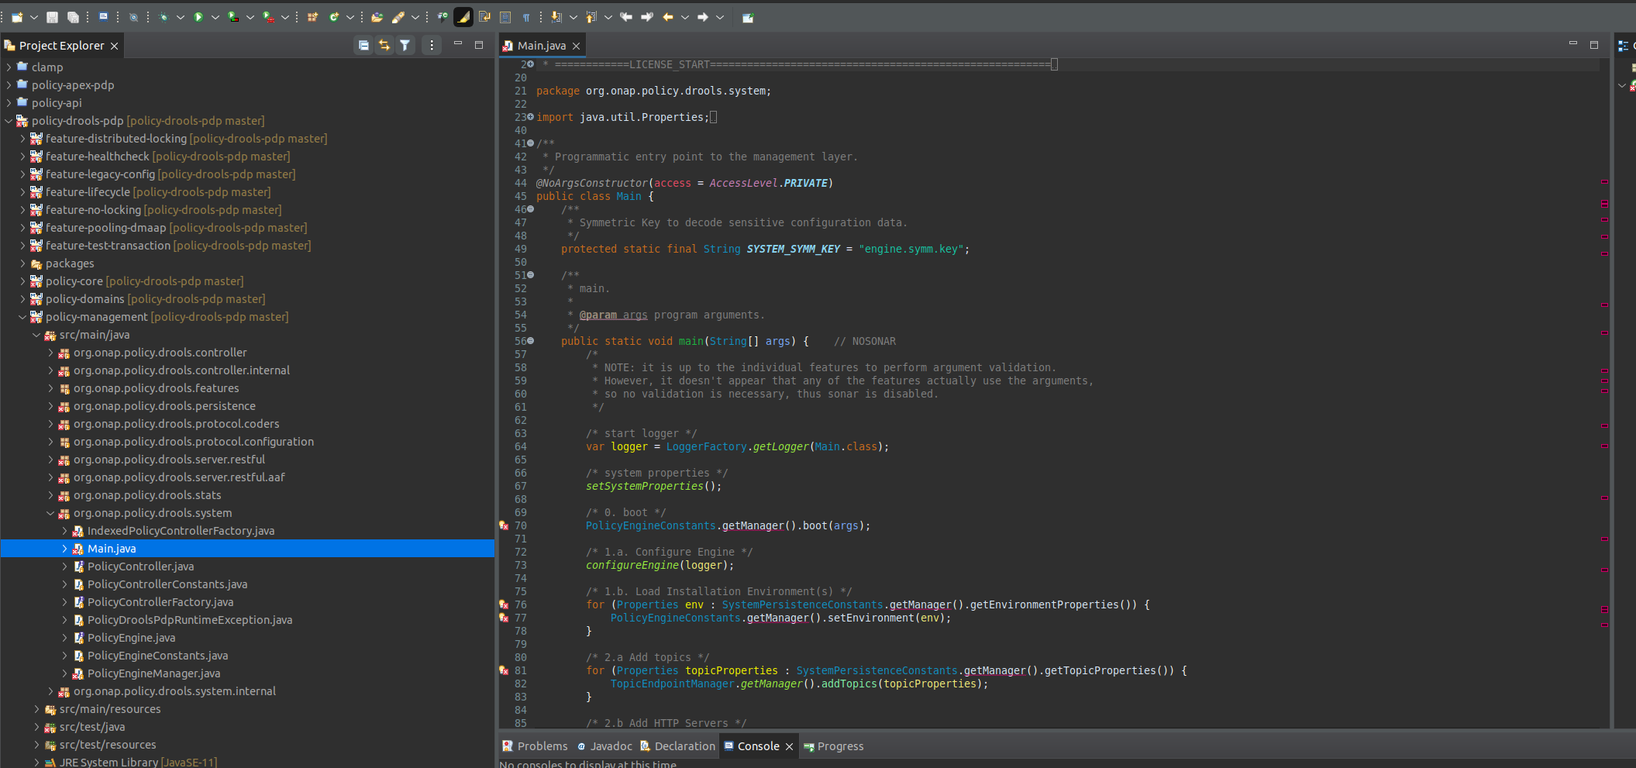The width and height of the screenshot is (1636, 768).
Task: Click the New wizard toolbar icon
Action: tap(17, 17)
